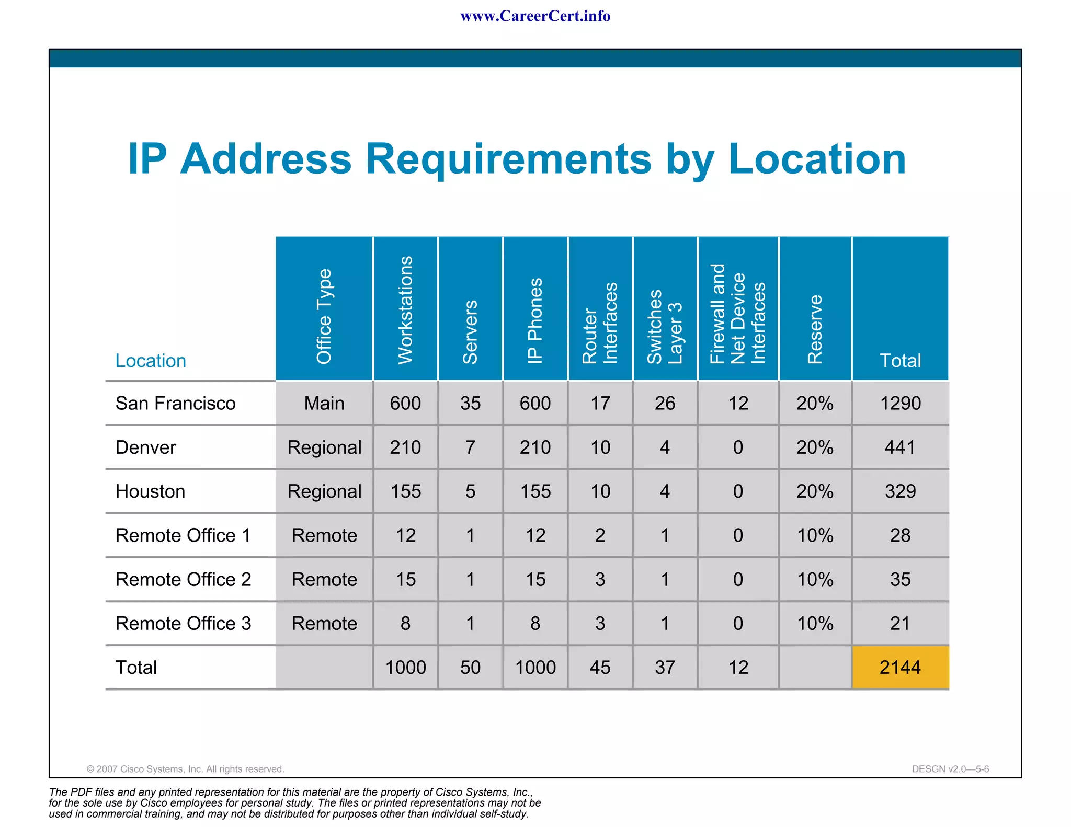Image resolution: width=1071 pixels, height=827 pixels.
Task: Select San Francisco's 35 servers cell
Action: [470, 403]
